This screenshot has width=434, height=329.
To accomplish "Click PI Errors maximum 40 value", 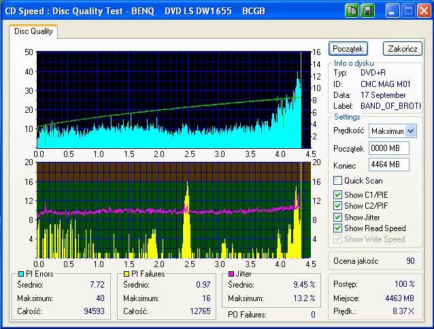I will pos(100,298).
